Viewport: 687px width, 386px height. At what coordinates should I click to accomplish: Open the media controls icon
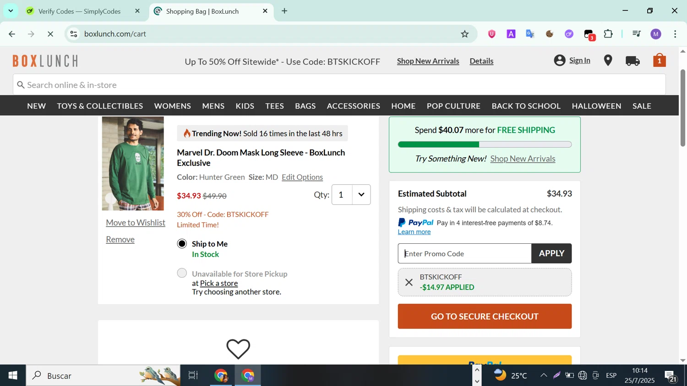[x=636, y=34]
